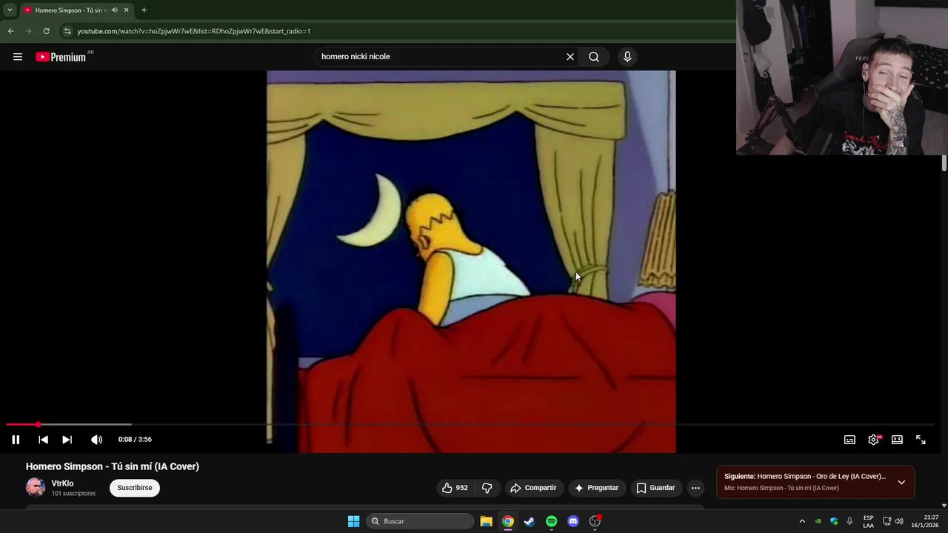Screen dimensions: 948x533
Task: Open File Explorer from taskbar
Action: pyautogui.click(x=486, y=521)
